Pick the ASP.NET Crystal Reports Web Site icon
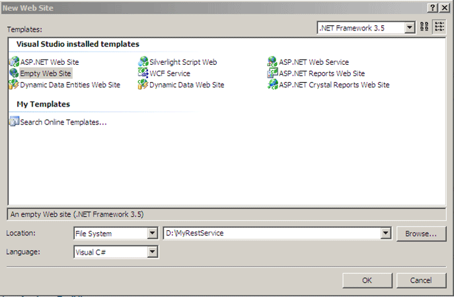 pos(272,85)
